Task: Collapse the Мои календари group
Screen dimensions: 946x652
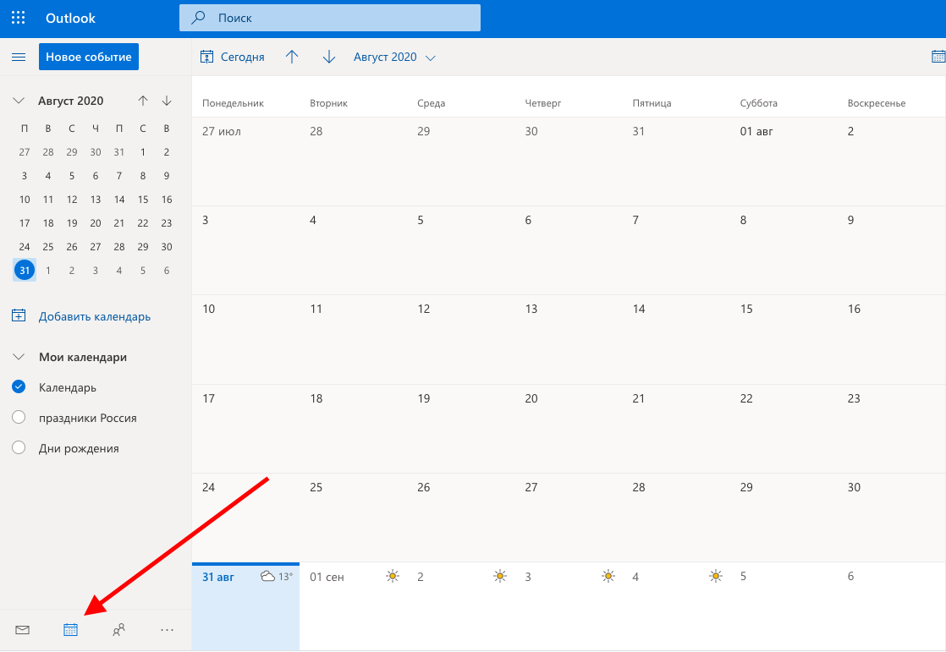Action: point(19,357)
